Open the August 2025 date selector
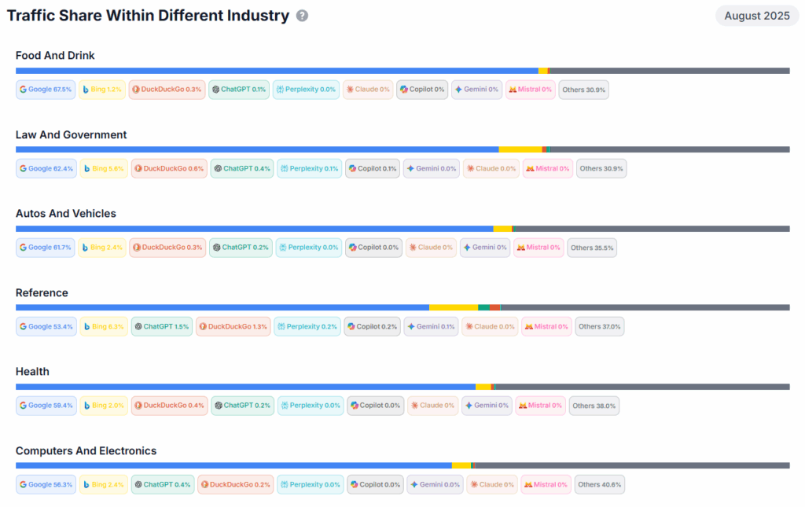This screenshot has height=507, width=805. (756, 16)
